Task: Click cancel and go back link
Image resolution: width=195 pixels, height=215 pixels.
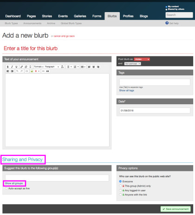Action: [64, 36]
